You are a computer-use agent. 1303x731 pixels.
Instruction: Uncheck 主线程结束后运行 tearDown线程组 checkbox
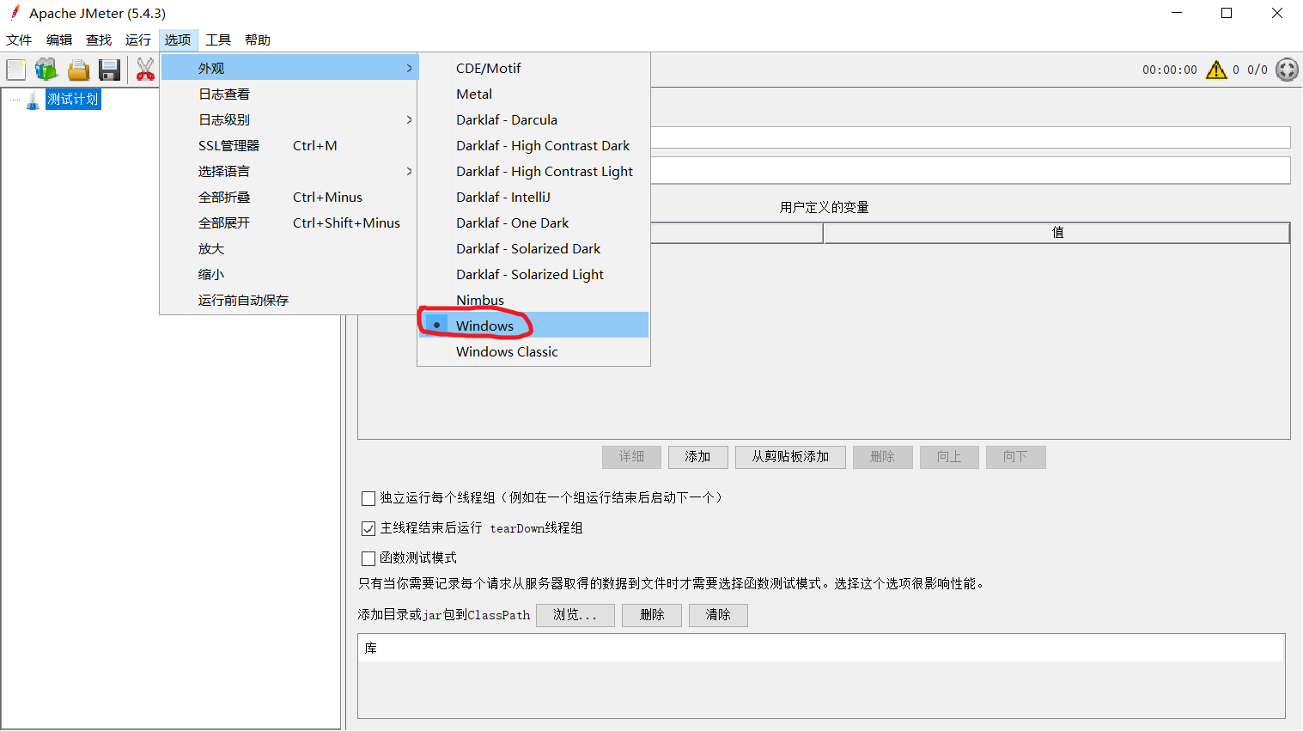pos(368,528)
